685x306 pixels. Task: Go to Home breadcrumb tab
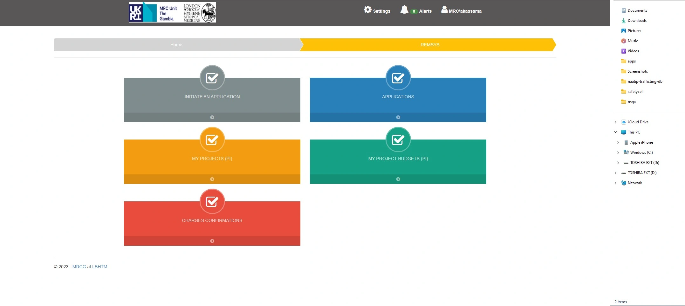(176, 45)
